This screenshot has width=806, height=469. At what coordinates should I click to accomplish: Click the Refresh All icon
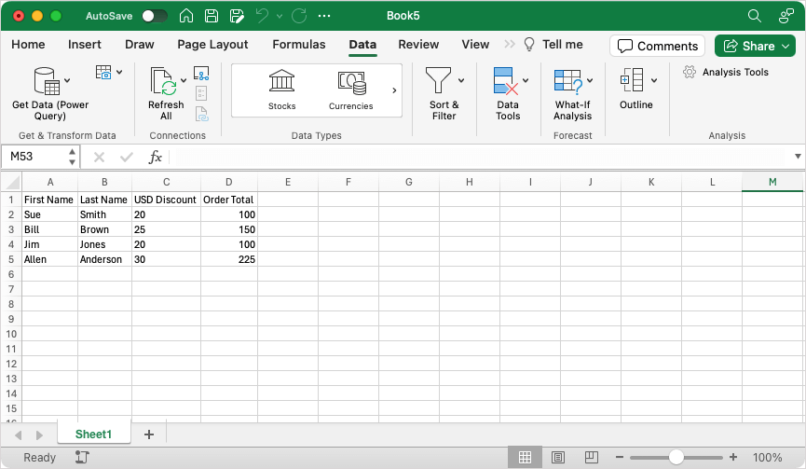pos(164,81)
